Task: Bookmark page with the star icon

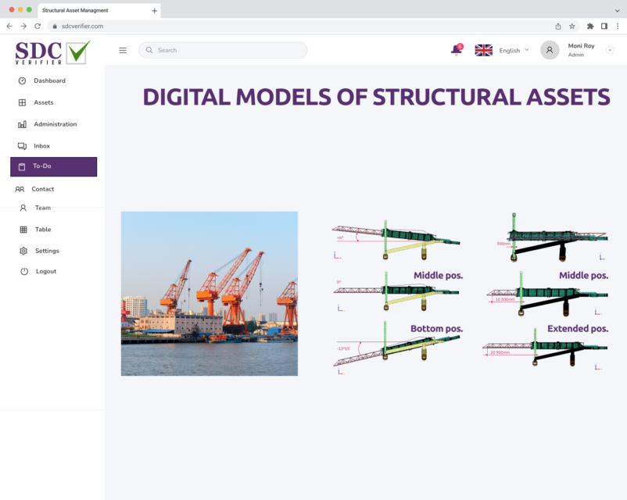Action: pos(572,26)
